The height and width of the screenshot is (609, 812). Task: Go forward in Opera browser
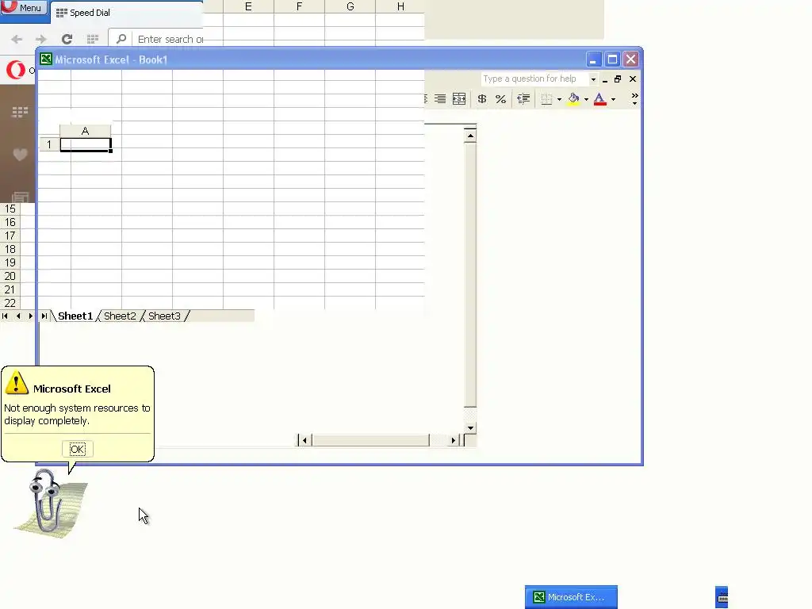(41, 39)
